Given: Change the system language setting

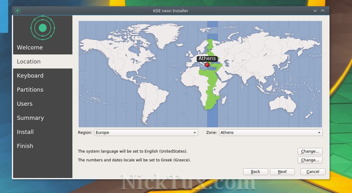Looking at the screenshot, I should (310, 151).
